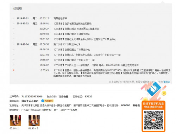
Task: Click the 12:01:02 Guangzhou dispatch row
Action: pos(80,55)
